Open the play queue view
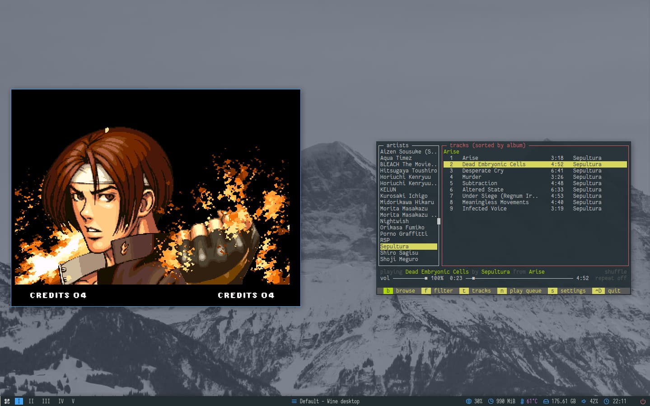650x406 pixels. (520, 291)
